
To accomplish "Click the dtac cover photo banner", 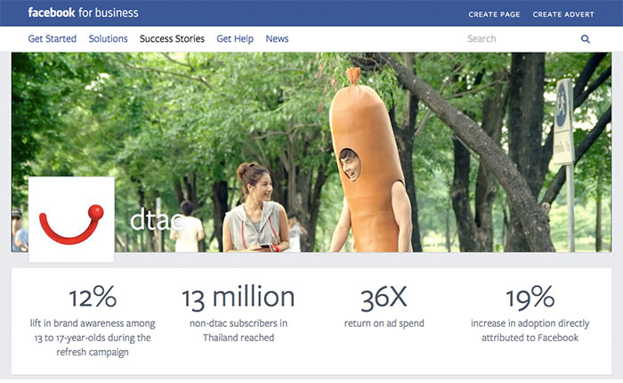I will pos(311,152).
